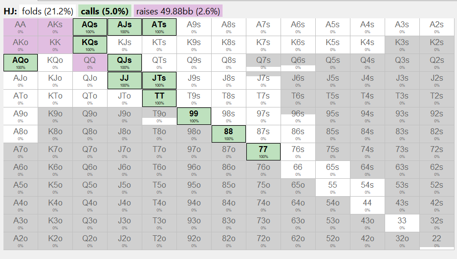The height and width of the screenshot is (259, 457).
Task: Select the 72o hand cell
Action: pos(263,241)
